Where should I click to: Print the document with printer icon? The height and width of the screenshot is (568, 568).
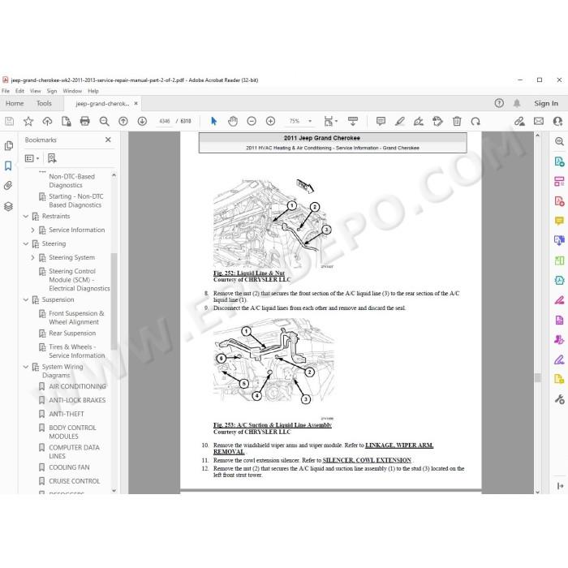[x=84, y=122]
